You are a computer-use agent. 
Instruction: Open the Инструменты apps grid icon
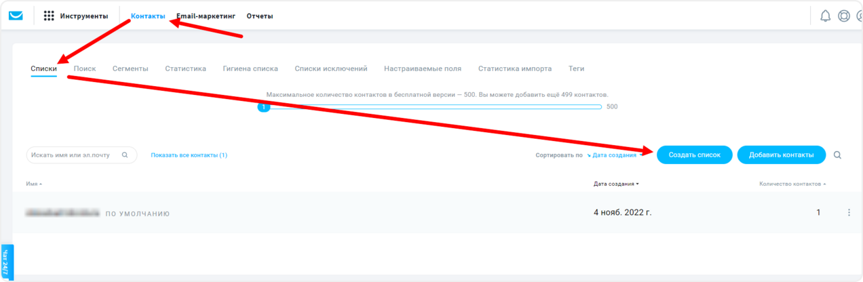click(49, 16)
